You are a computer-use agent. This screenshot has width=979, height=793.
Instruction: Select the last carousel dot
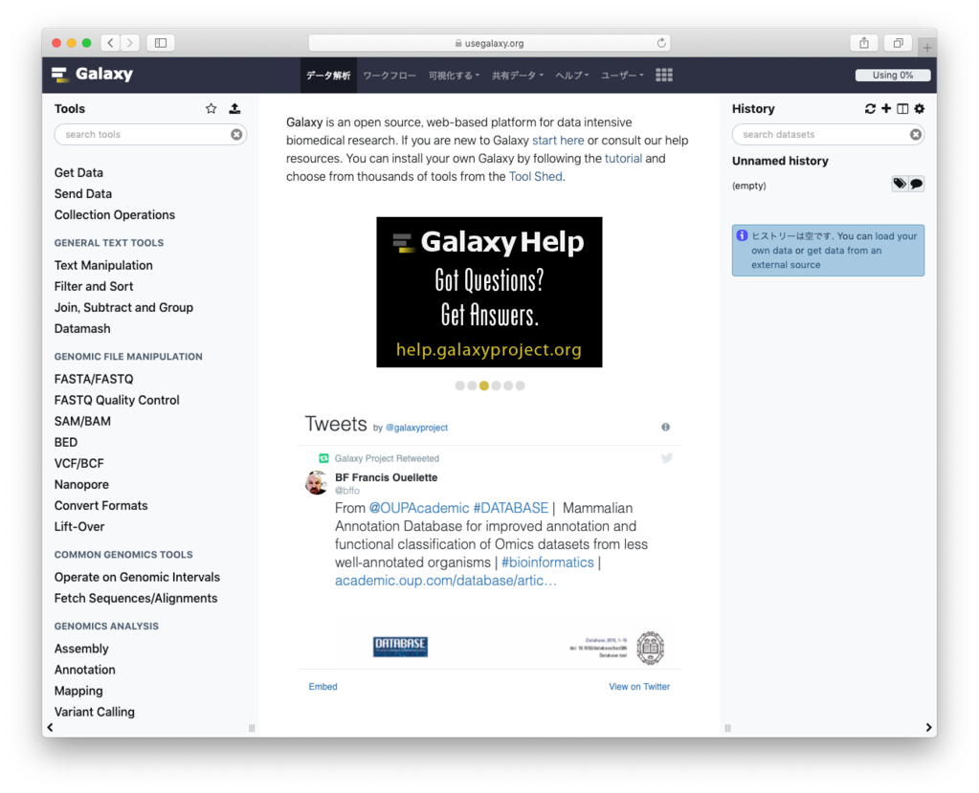coord(520,385)
